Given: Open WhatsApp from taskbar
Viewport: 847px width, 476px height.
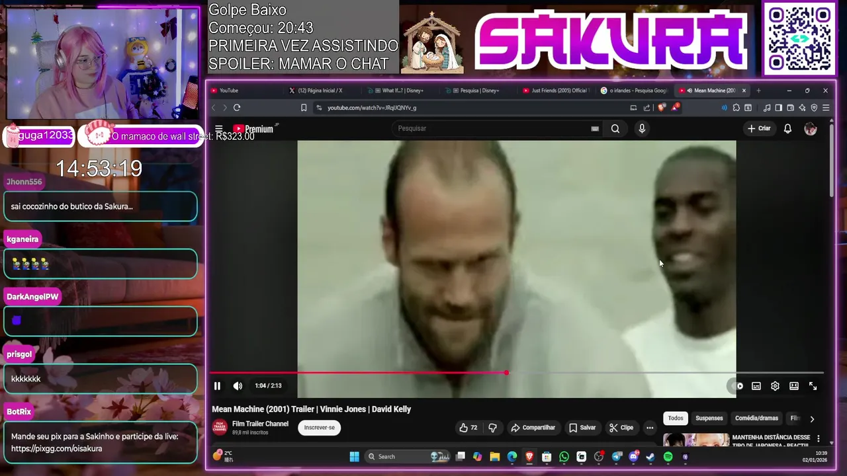Looking at the screenshot, I should (564, 457).
